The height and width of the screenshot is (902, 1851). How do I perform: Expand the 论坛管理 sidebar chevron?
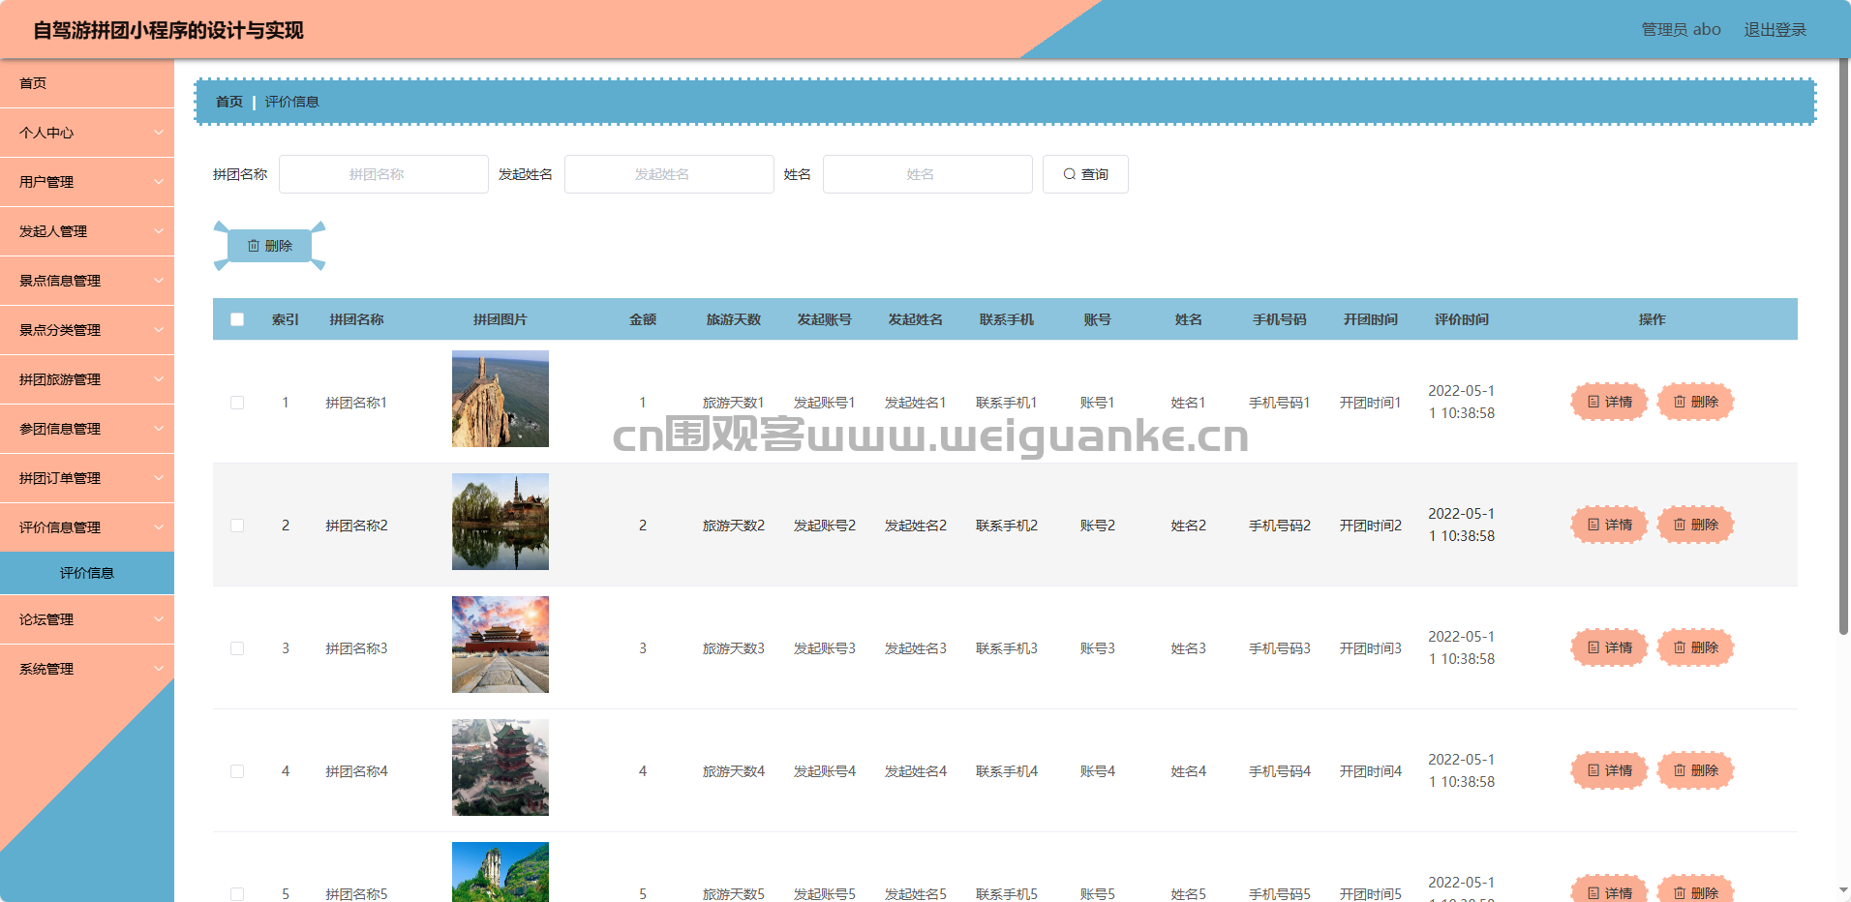[x=159, y=619]
